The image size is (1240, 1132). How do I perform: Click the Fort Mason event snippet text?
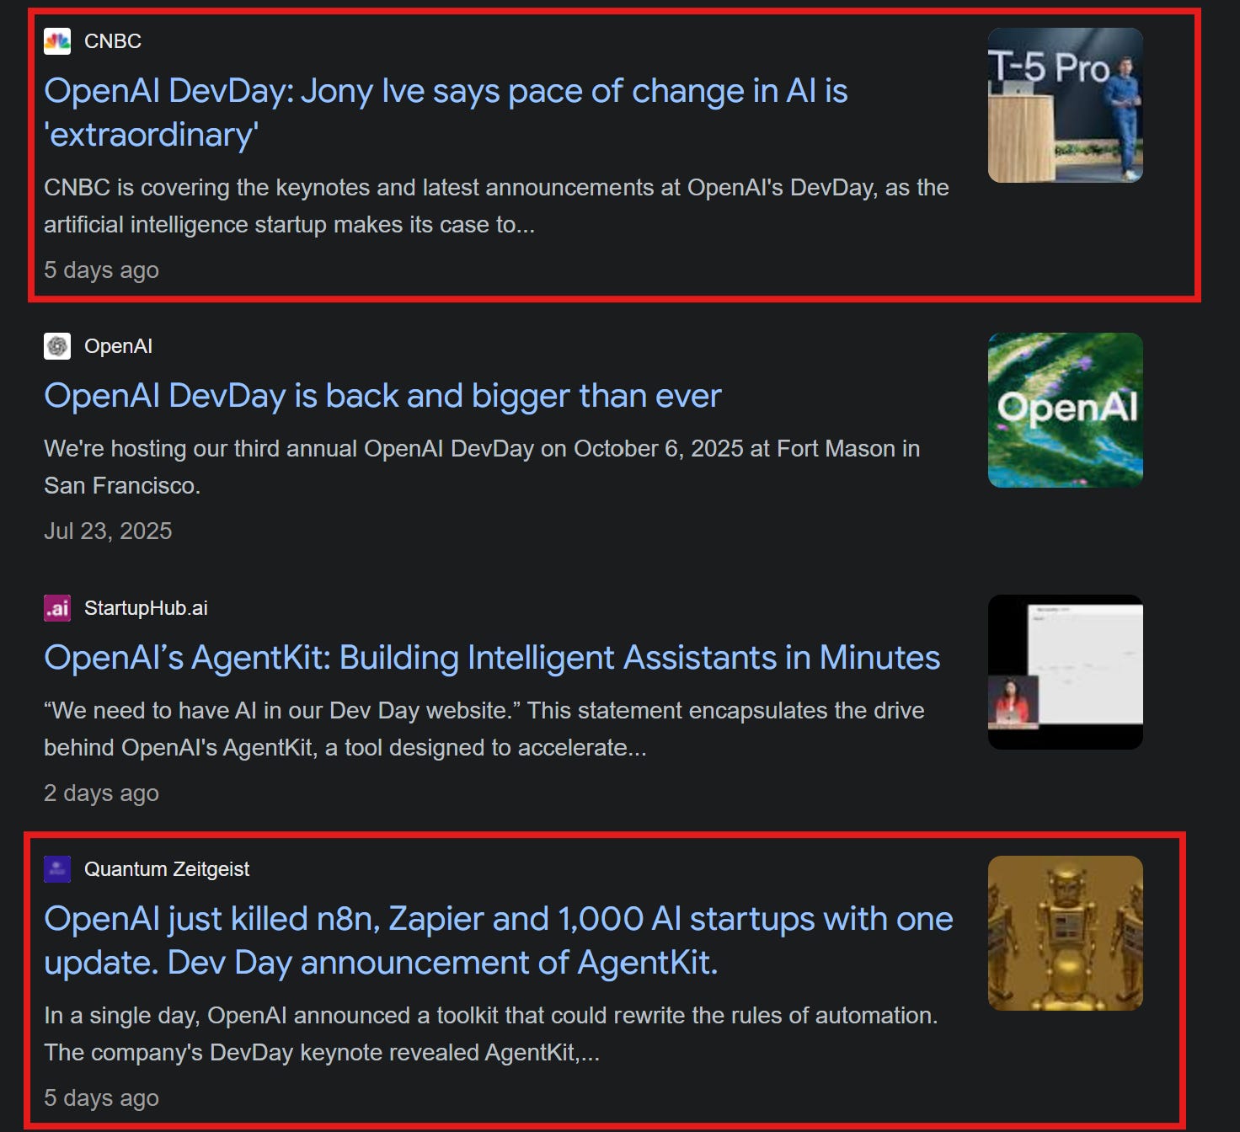(482, 467)
